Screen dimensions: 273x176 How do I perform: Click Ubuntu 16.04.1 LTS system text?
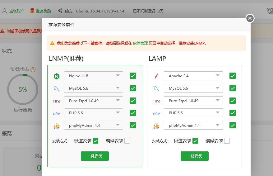click(101, 11)
